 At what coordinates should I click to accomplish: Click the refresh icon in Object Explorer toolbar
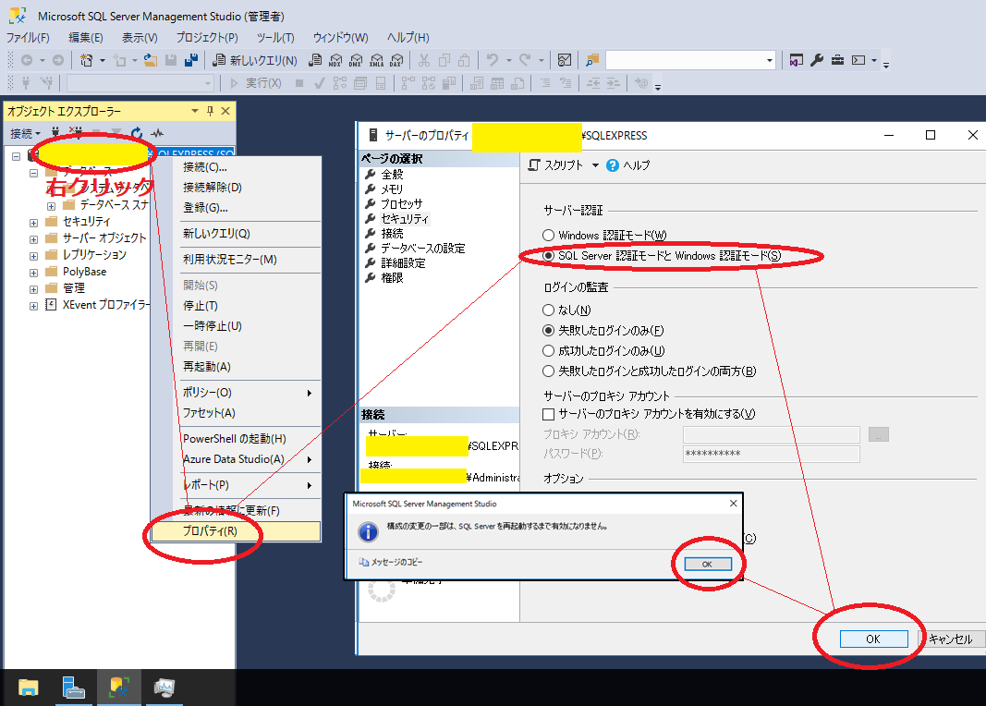pyautogui.click(x=137, y=133)
